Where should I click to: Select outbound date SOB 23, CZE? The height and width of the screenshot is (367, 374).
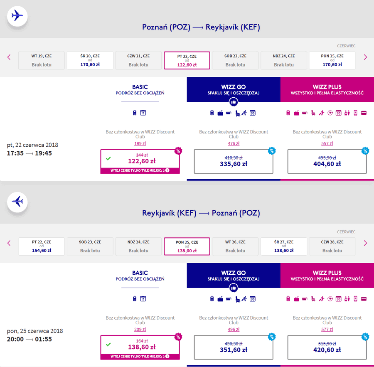(235, 60)
